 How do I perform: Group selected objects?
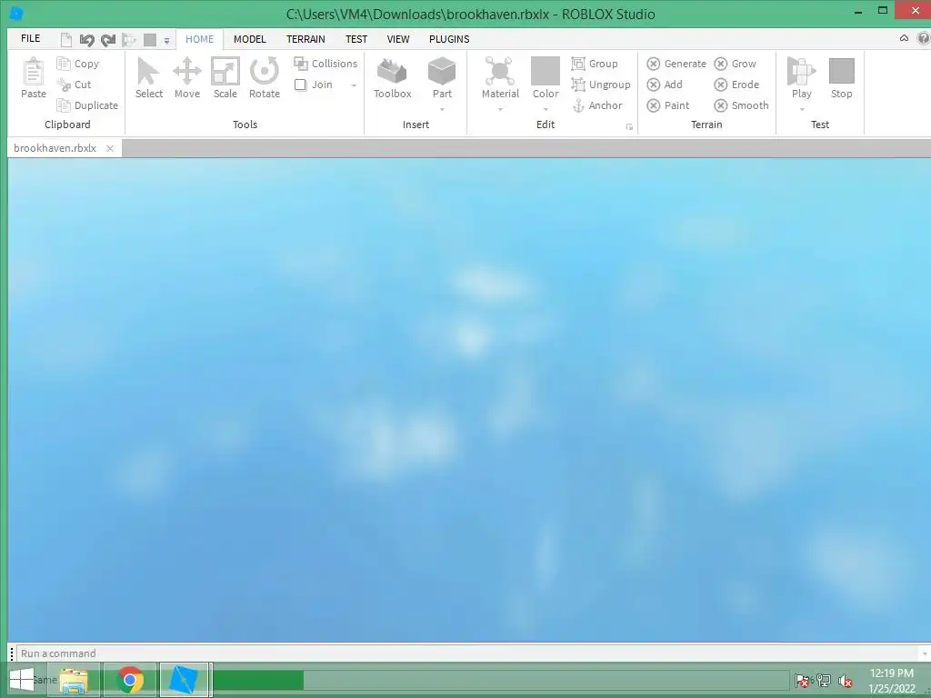595,64
